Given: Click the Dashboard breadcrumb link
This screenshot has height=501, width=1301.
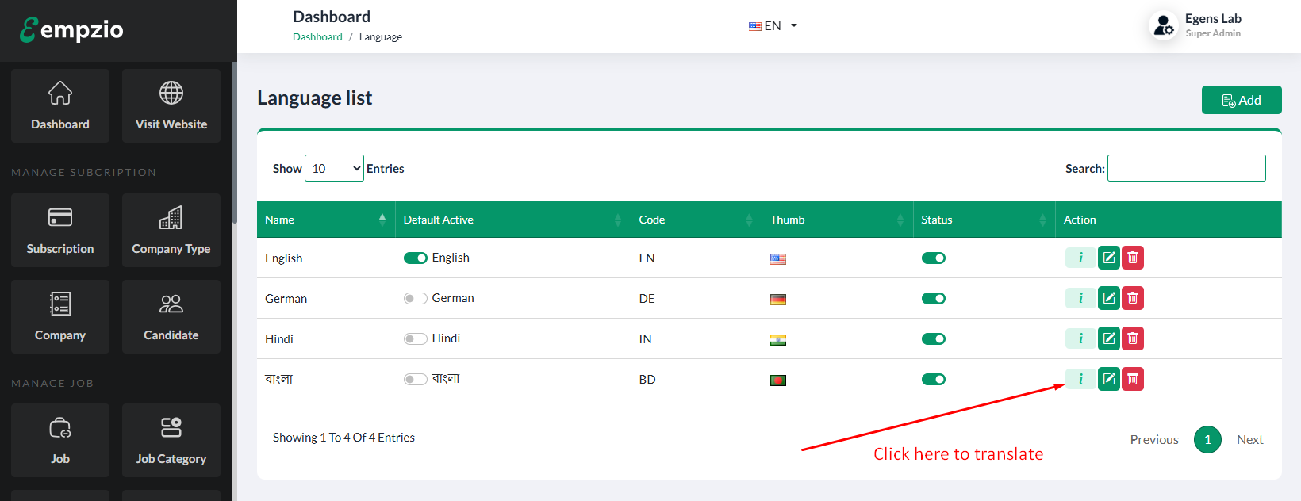Looking at the screenshot, I should point(317,36).
